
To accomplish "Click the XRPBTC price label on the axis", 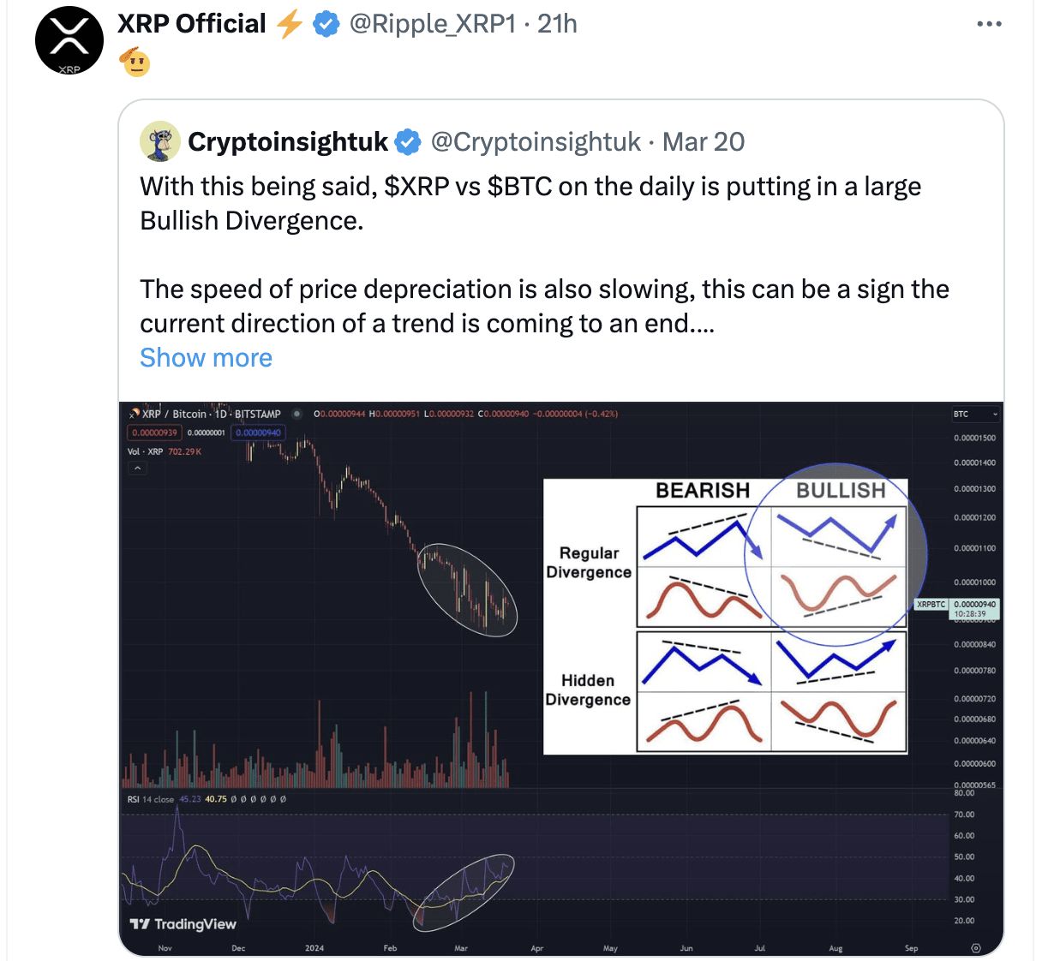I will [x=931, y=605].
